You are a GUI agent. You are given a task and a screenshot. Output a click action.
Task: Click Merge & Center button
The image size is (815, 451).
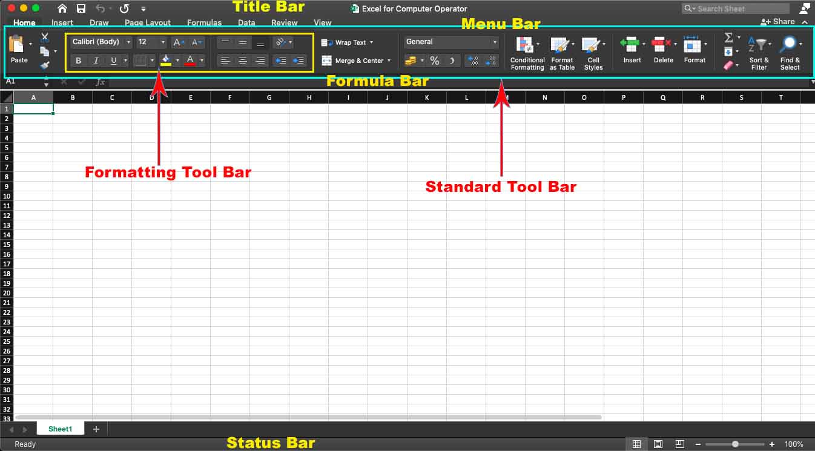point(356,61)
